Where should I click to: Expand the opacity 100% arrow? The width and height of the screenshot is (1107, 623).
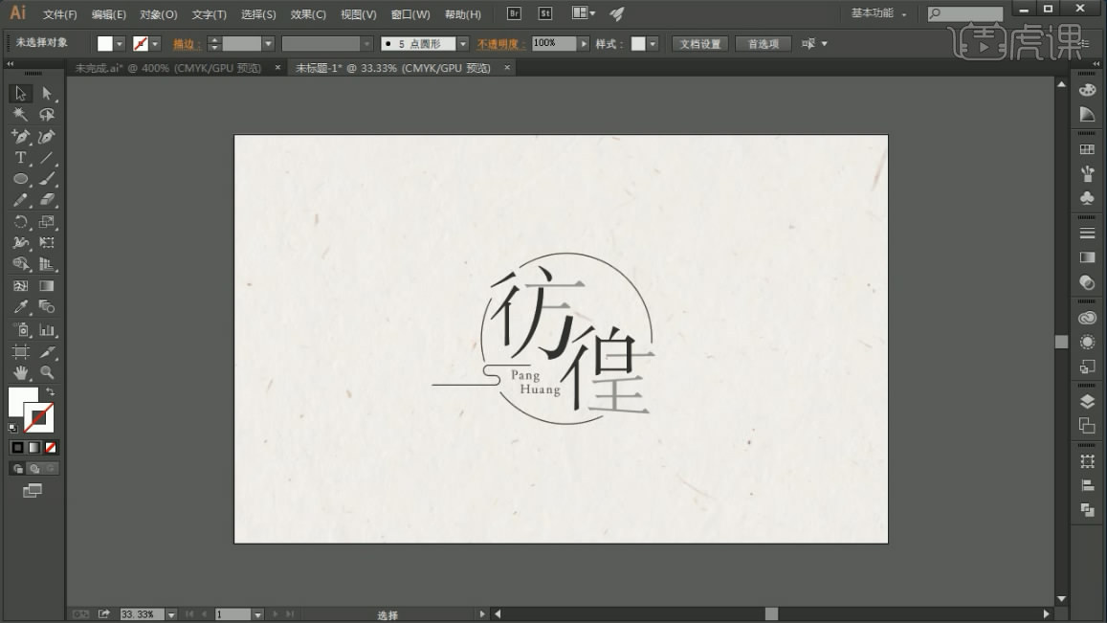[x=584, y=44]
